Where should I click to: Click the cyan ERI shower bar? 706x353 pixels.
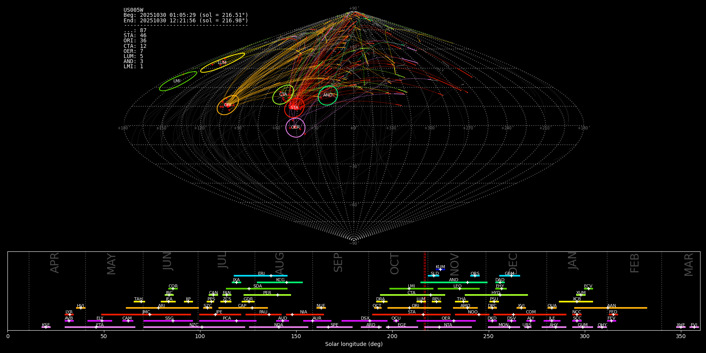click(x=260, y=276)
